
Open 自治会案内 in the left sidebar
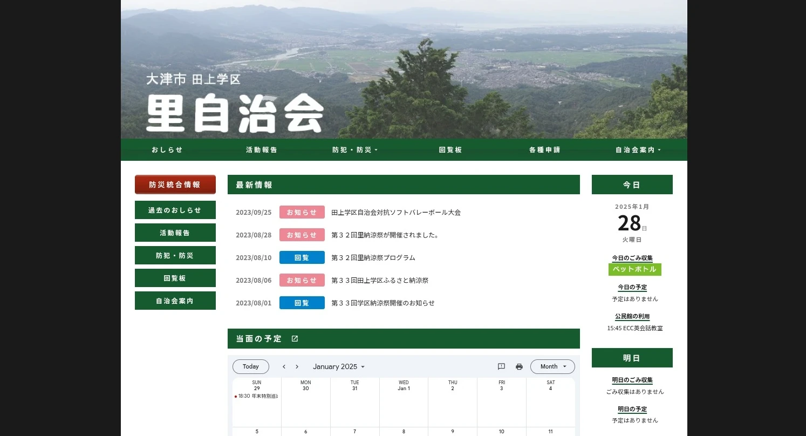click(175, 301)
